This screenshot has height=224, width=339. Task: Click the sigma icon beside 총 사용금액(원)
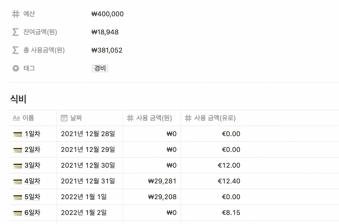[x=16, y=50]
